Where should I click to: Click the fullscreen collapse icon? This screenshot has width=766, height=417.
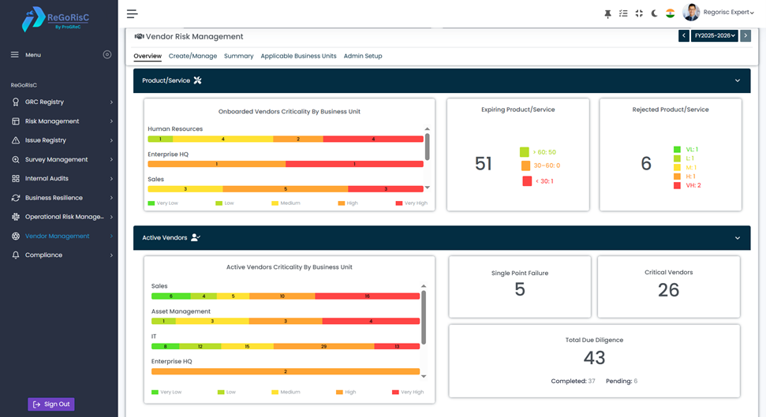[639, 13]
